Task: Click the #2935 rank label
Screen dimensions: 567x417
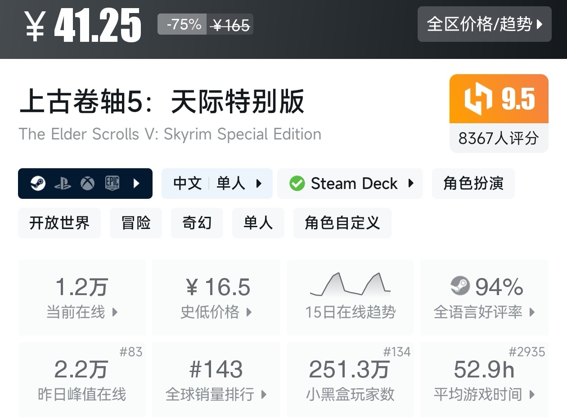Action: click(527, 352)
